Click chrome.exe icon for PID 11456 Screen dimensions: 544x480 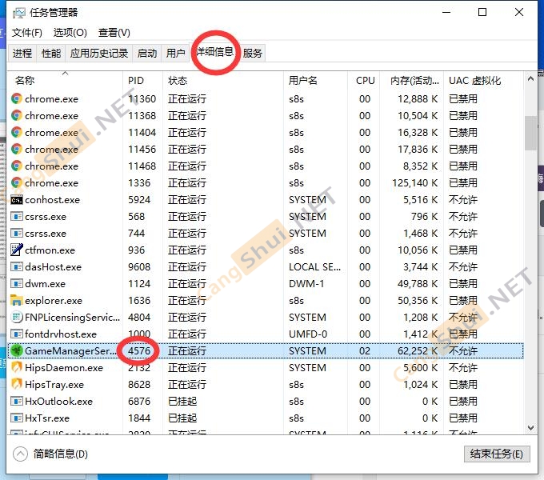[x=17, y=149]
